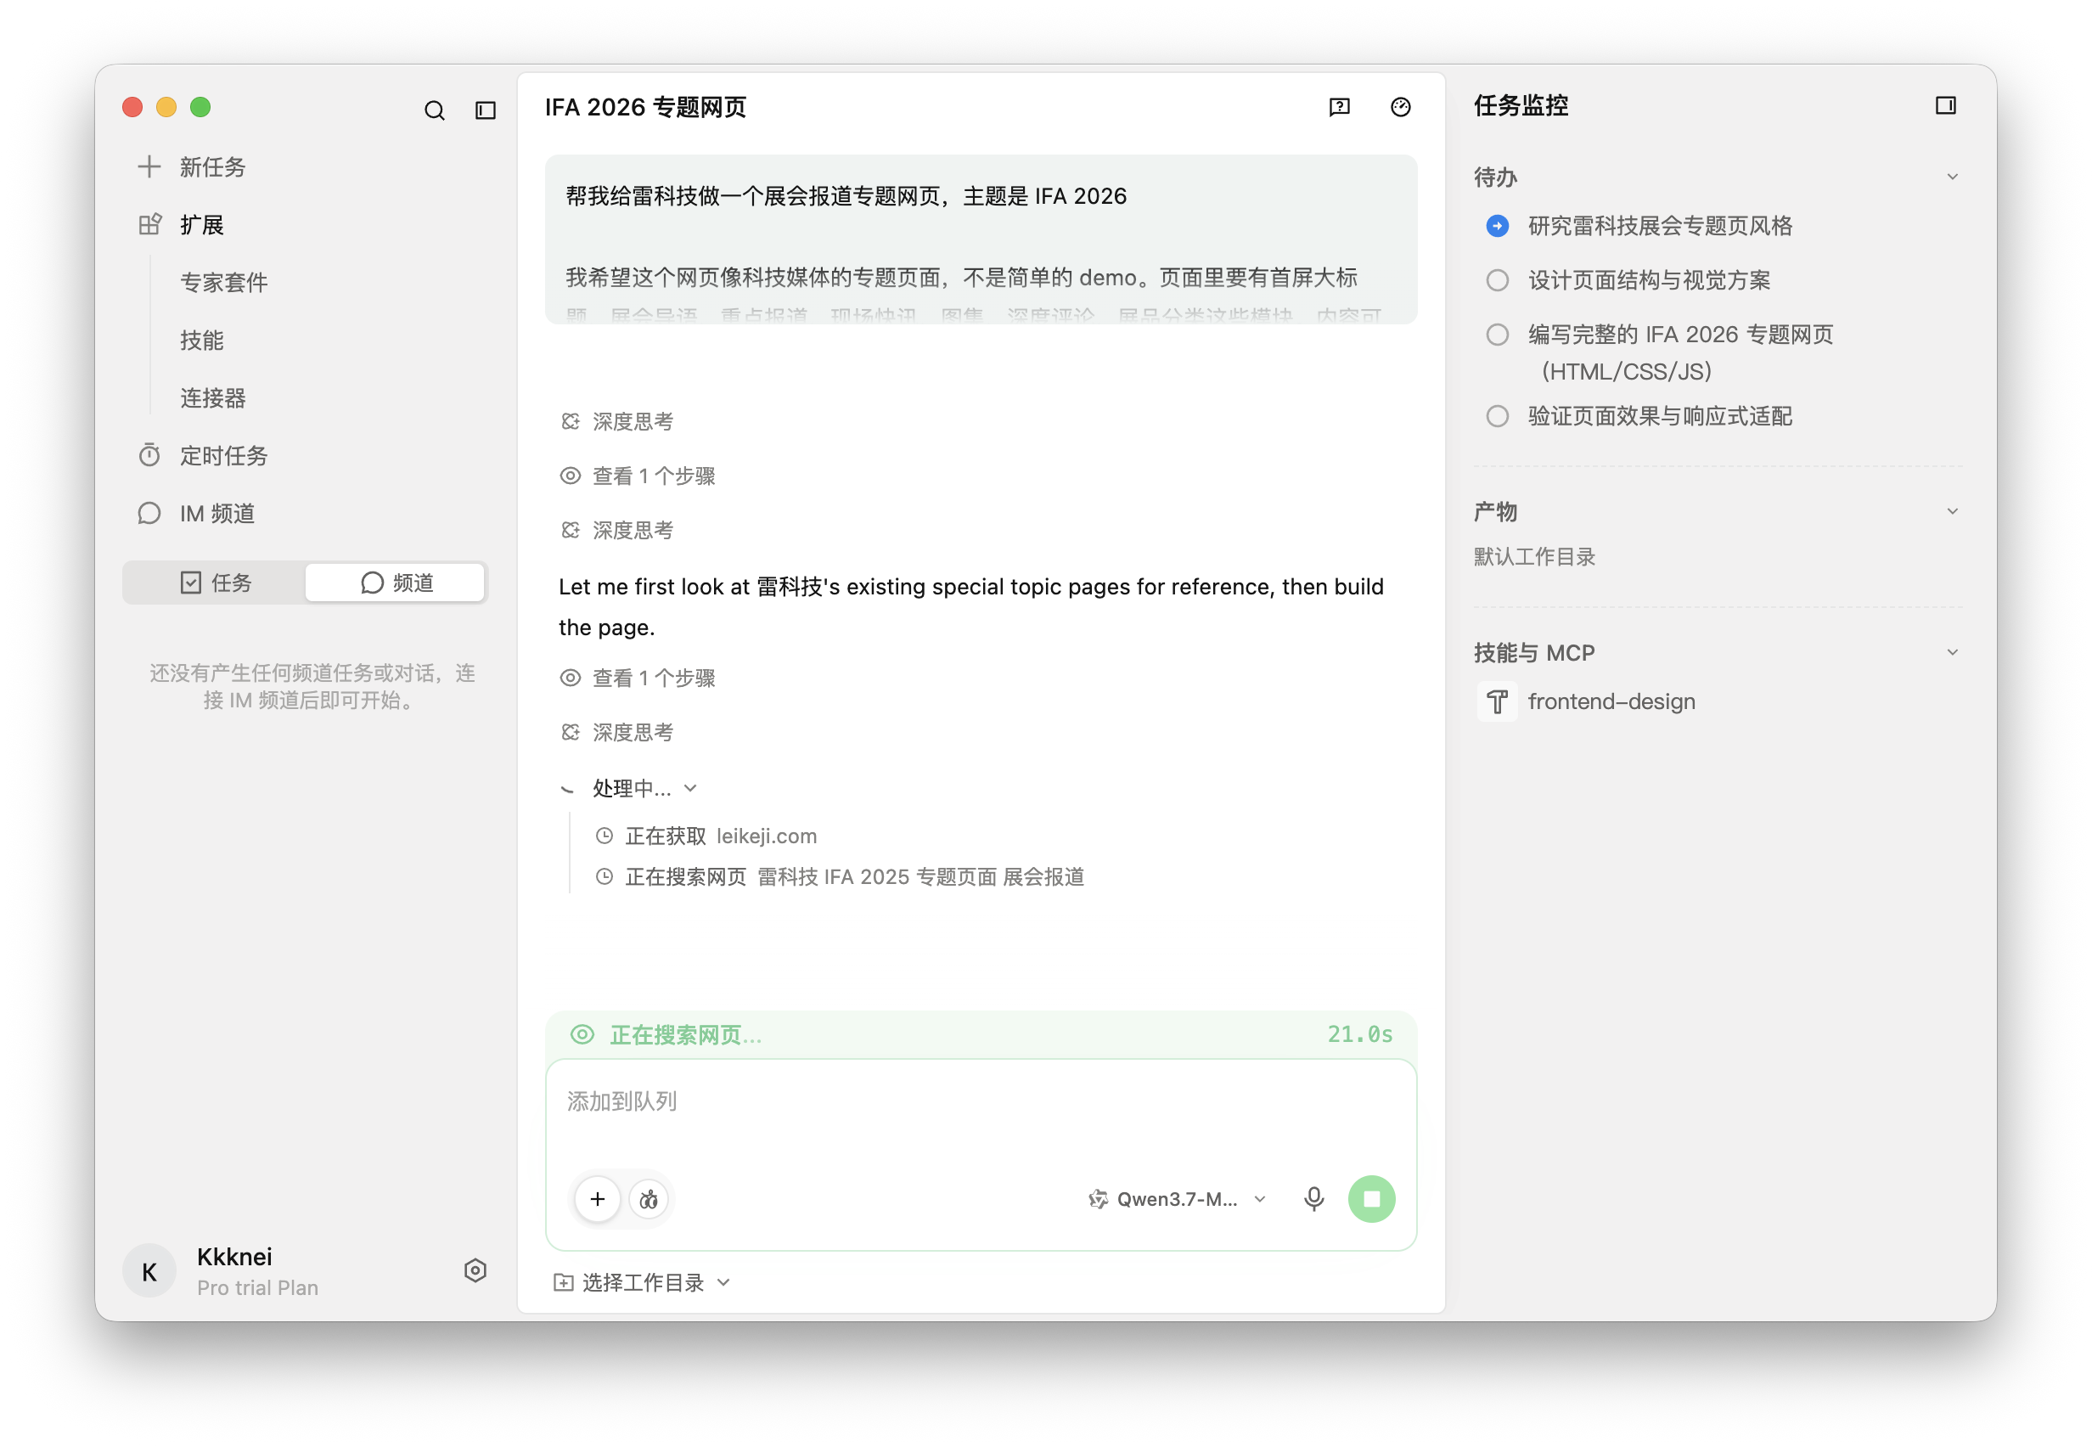Viewport: 2092px width, 1447px height.
Task: Click the leikeji.com link
Action: point(767,836)
